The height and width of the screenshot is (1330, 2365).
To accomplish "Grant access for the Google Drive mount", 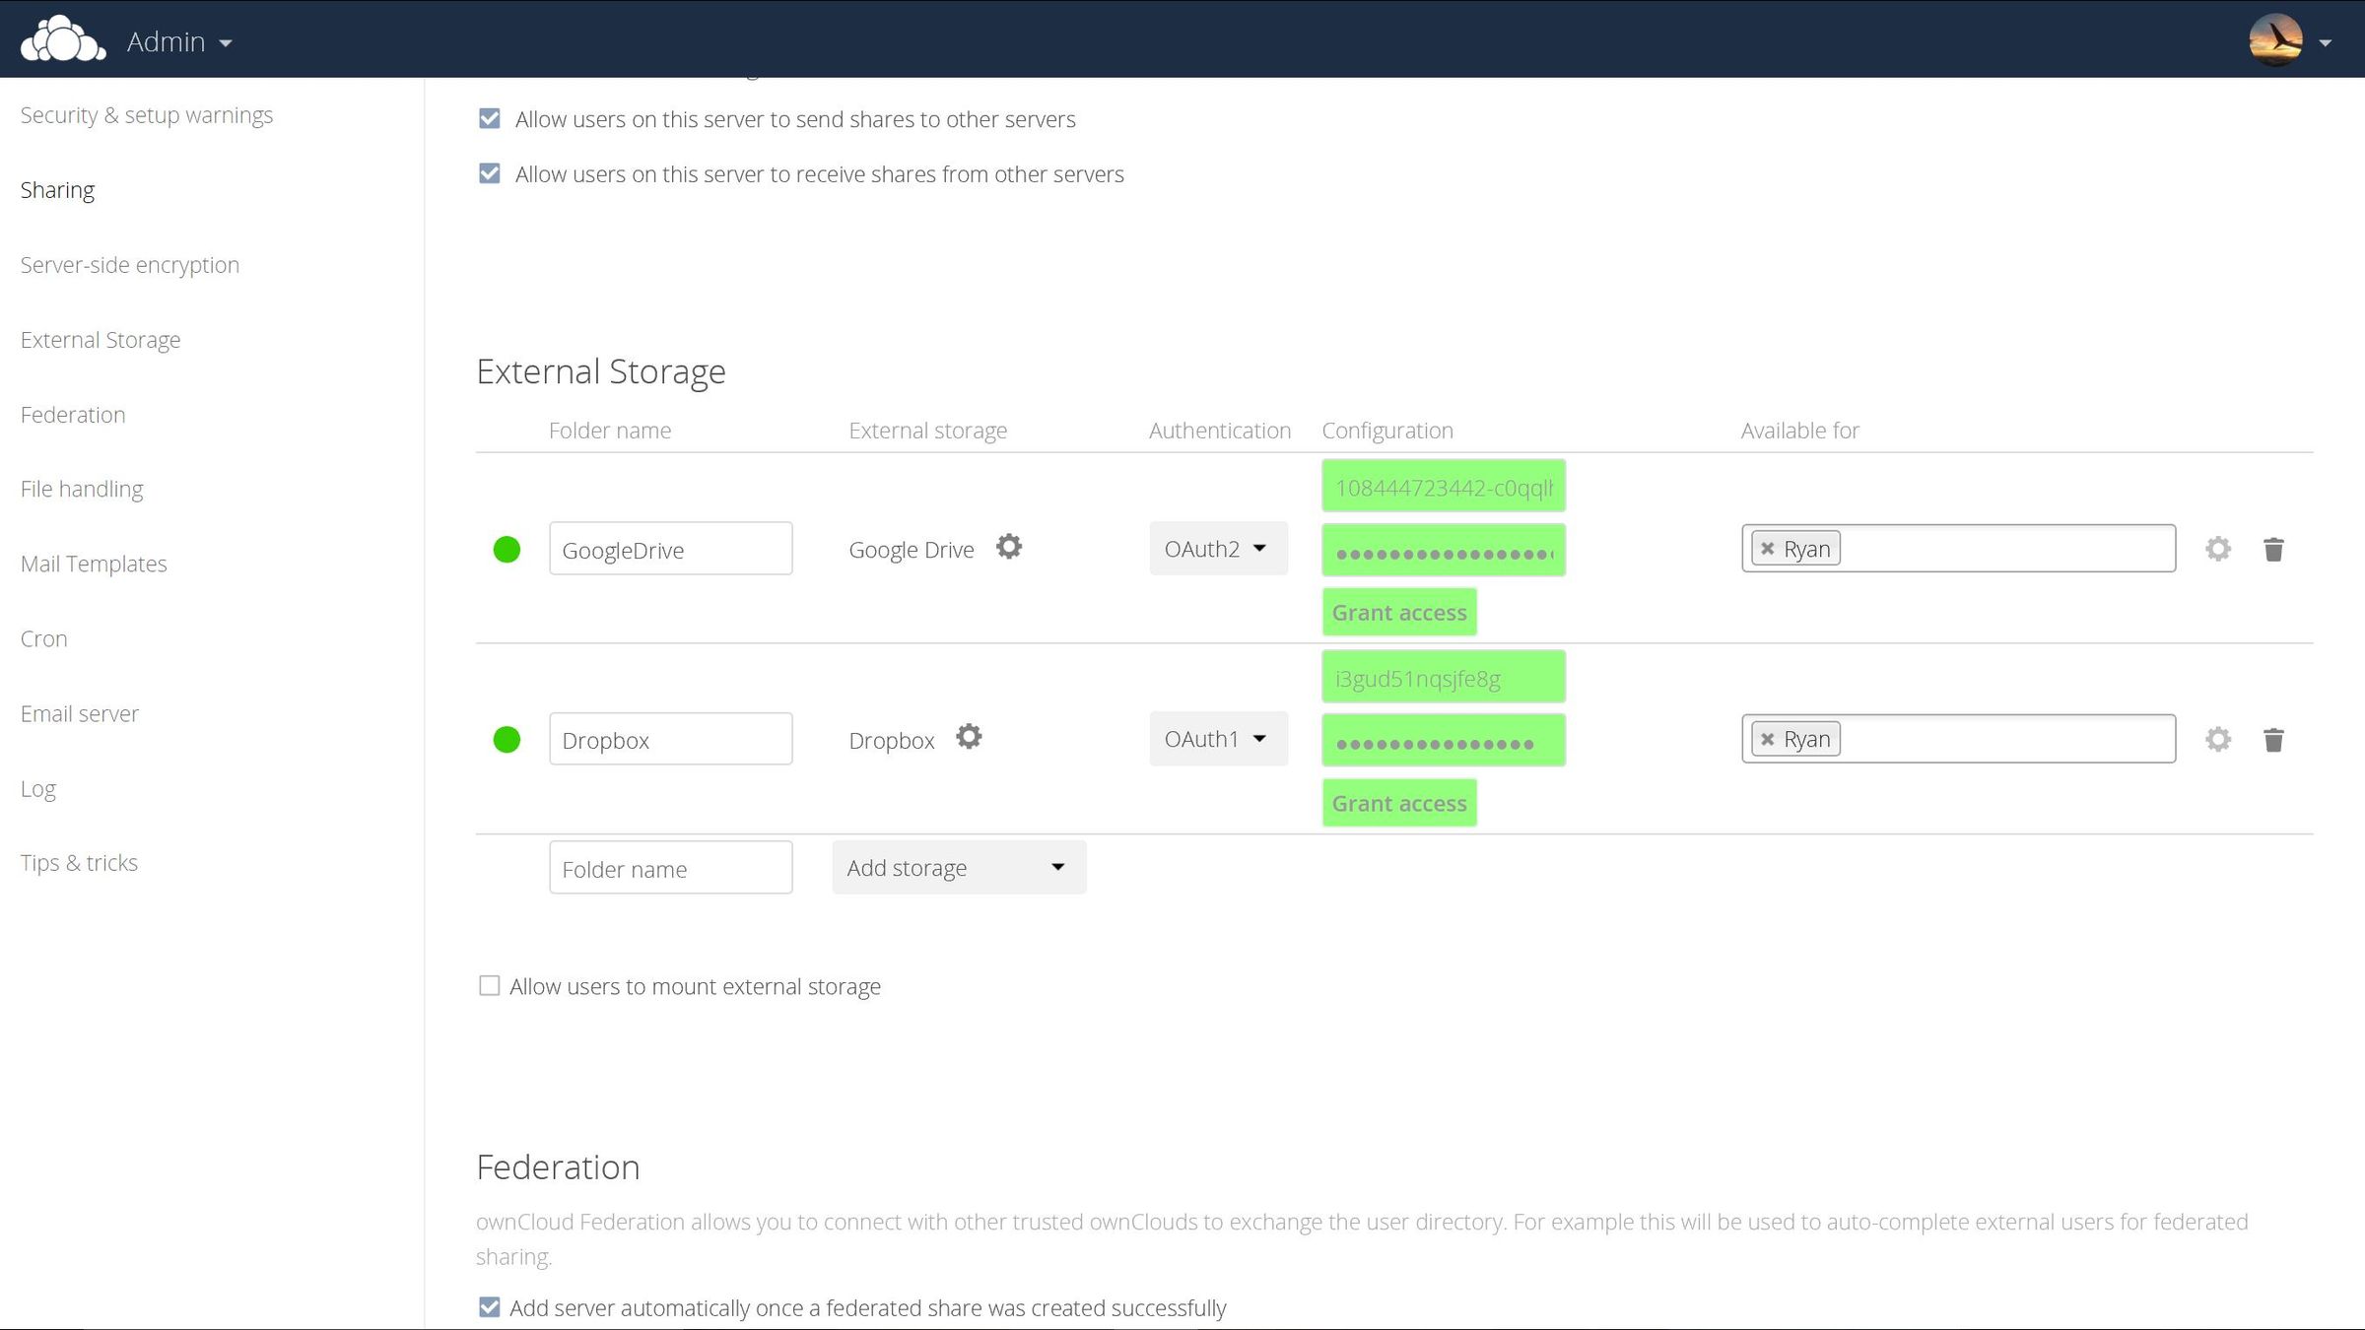I will coord(1398,611).
